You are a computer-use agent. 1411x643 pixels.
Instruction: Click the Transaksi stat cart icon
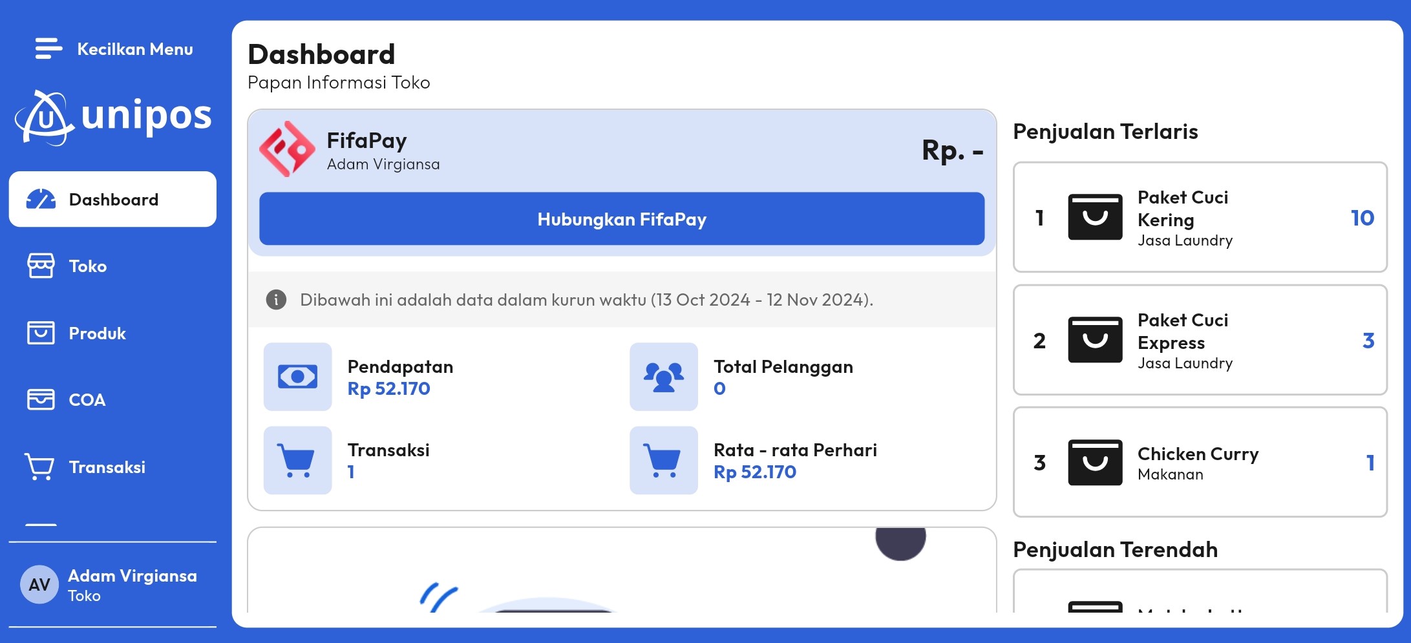pyautogui.click(x=297, y=460)
